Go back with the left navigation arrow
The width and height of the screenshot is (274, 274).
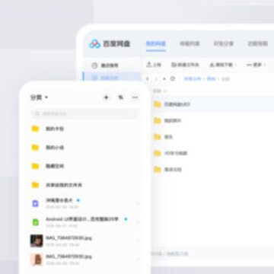(x=148, y=79)
